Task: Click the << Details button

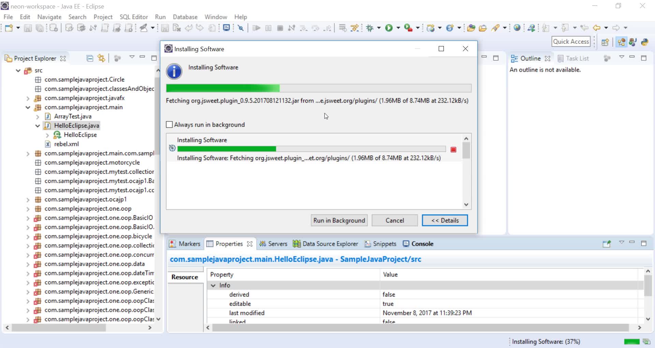Action: (445, 220)
